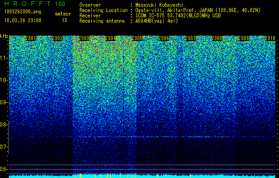Screen dimensions: 279x178
Task: Click the 0.8 frequency axis label
Action: click(4, 125)
